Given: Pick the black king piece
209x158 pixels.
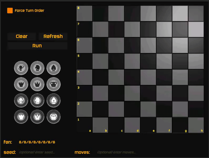Looking at the screenshot, I should 53,84.
